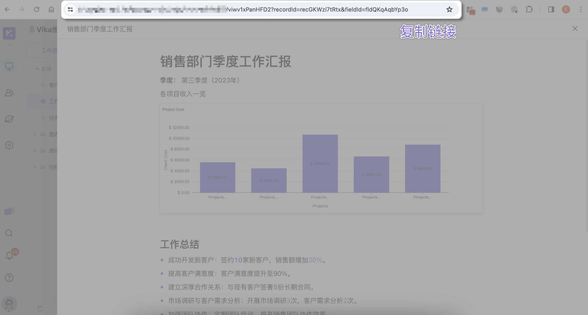Expand the 归档 folder in the sidebar
Image resolution: width=588 pixels, height=315 pixels.
pos(35,167)
